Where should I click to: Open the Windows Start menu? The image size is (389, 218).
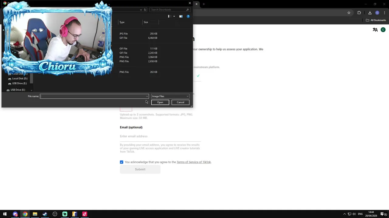tap(5, 214)
